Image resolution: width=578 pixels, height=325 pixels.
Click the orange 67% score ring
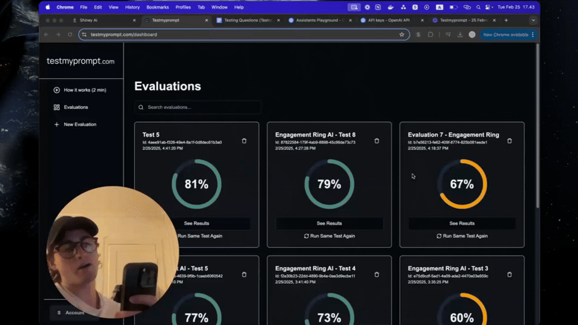pyautogui.click(x=462, y=185)
